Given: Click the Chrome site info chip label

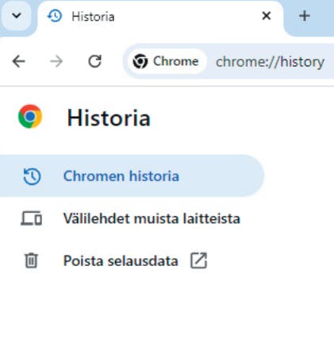Looking at the screenshot, I should [x=175, y=61].
